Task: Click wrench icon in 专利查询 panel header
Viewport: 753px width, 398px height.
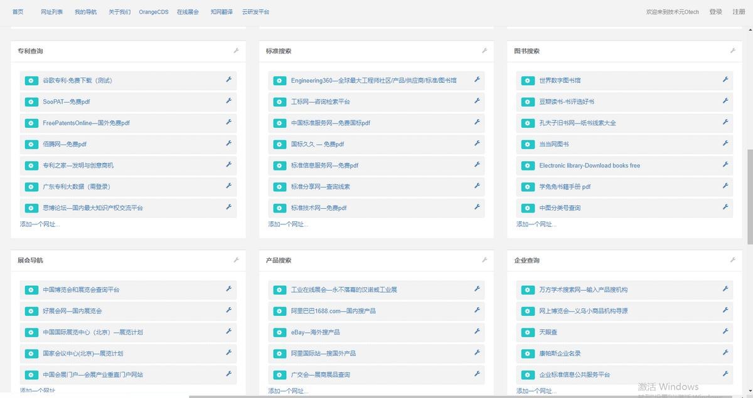Action: point(237,51)
